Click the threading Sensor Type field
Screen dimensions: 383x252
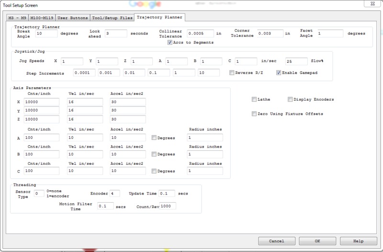coord(39,194)
